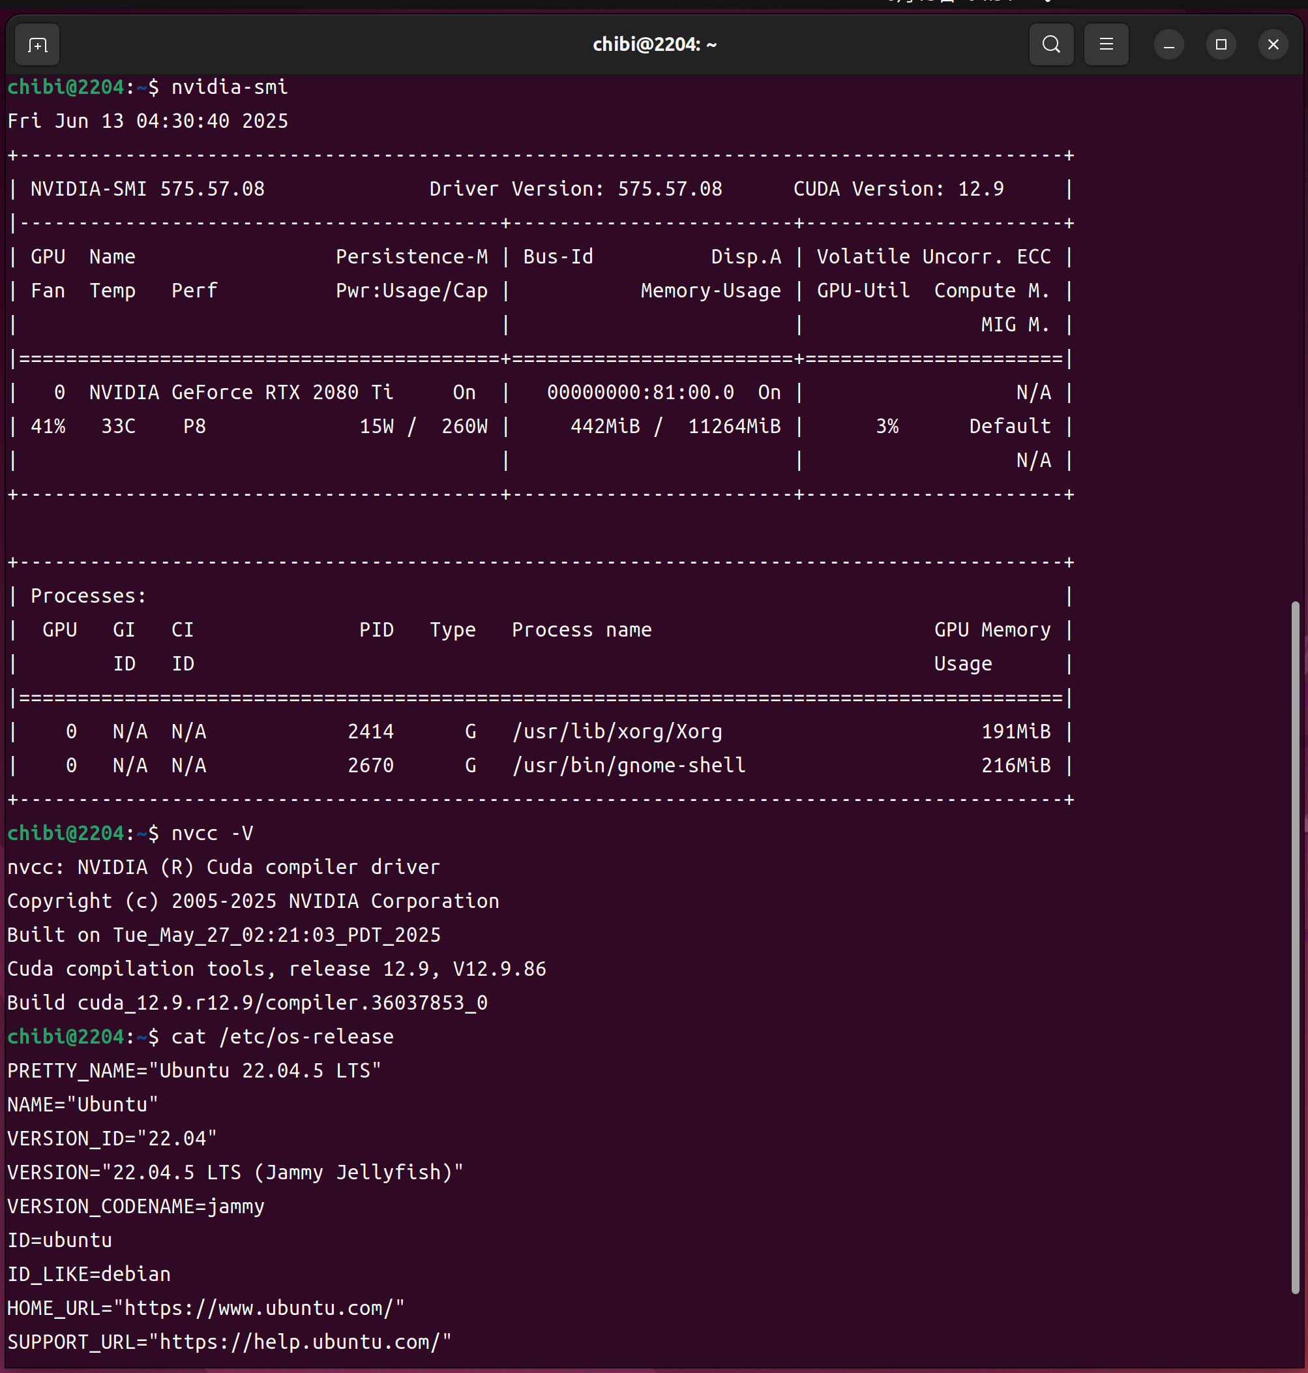The width and height of the screenshot is (1308, 1373).
Task: Maximize the terminal window
Action: coord(1220,44)
